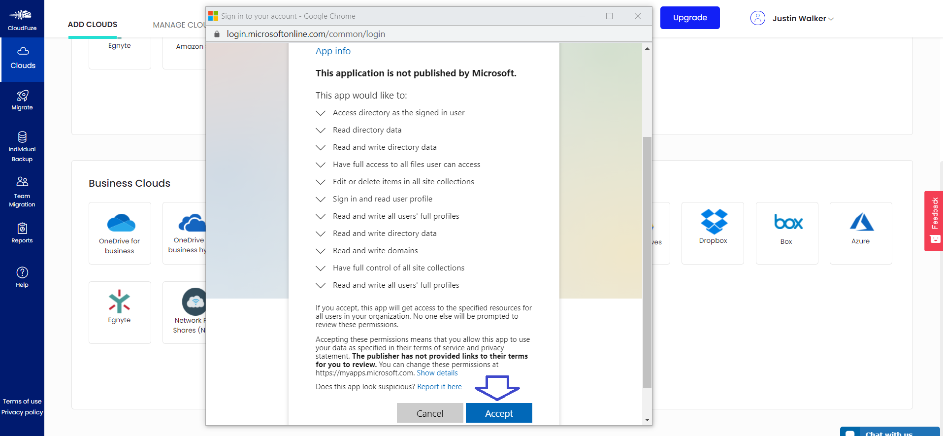943x436 pixels.
Task: Switch to the MANAGE CLOUDS tab
Action: [x=179, y=25]
